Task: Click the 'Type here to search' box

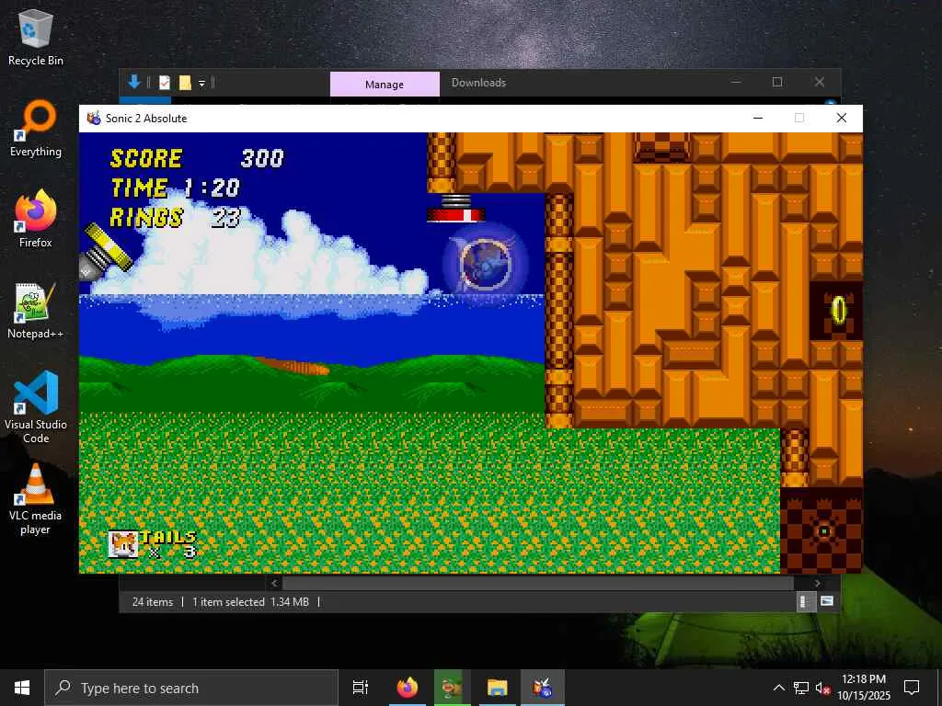Action: tap(191, 688)
